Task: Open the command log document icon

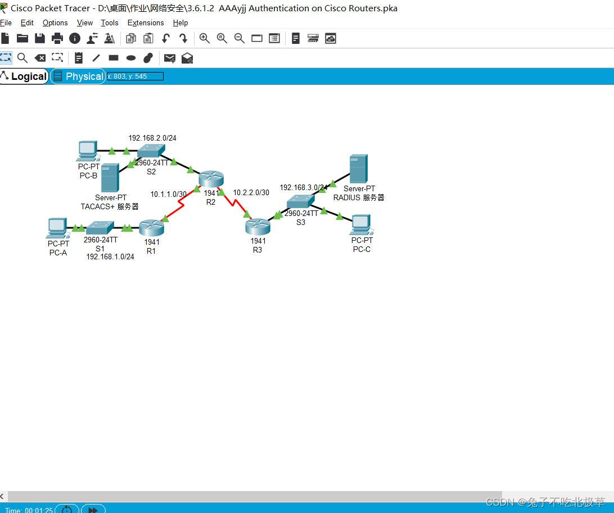Action: [296, 38]
